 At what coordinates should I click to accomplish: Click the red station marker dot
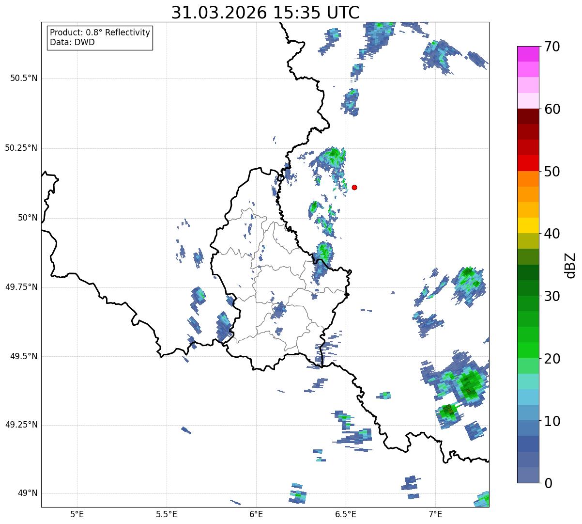tap(354, 187)
